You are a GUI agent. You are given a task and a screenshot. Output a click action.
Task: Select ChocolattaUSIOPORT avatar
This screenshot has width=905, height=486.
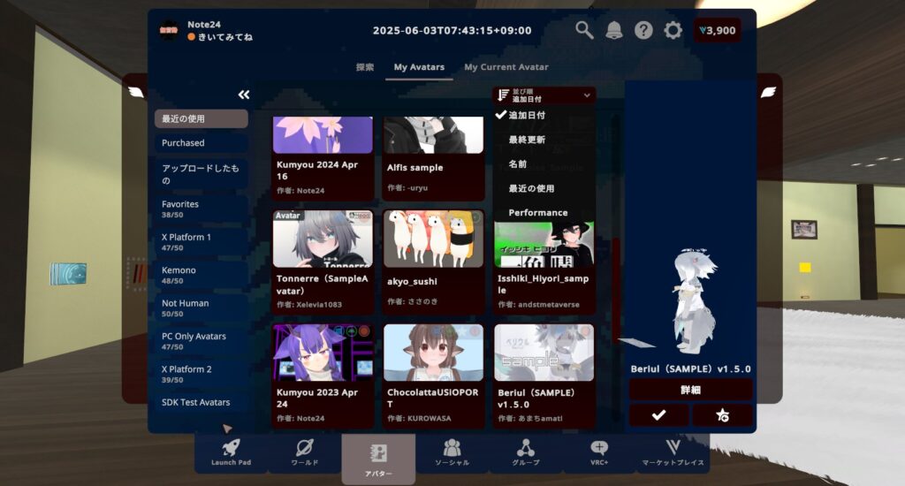click(433, 376)
